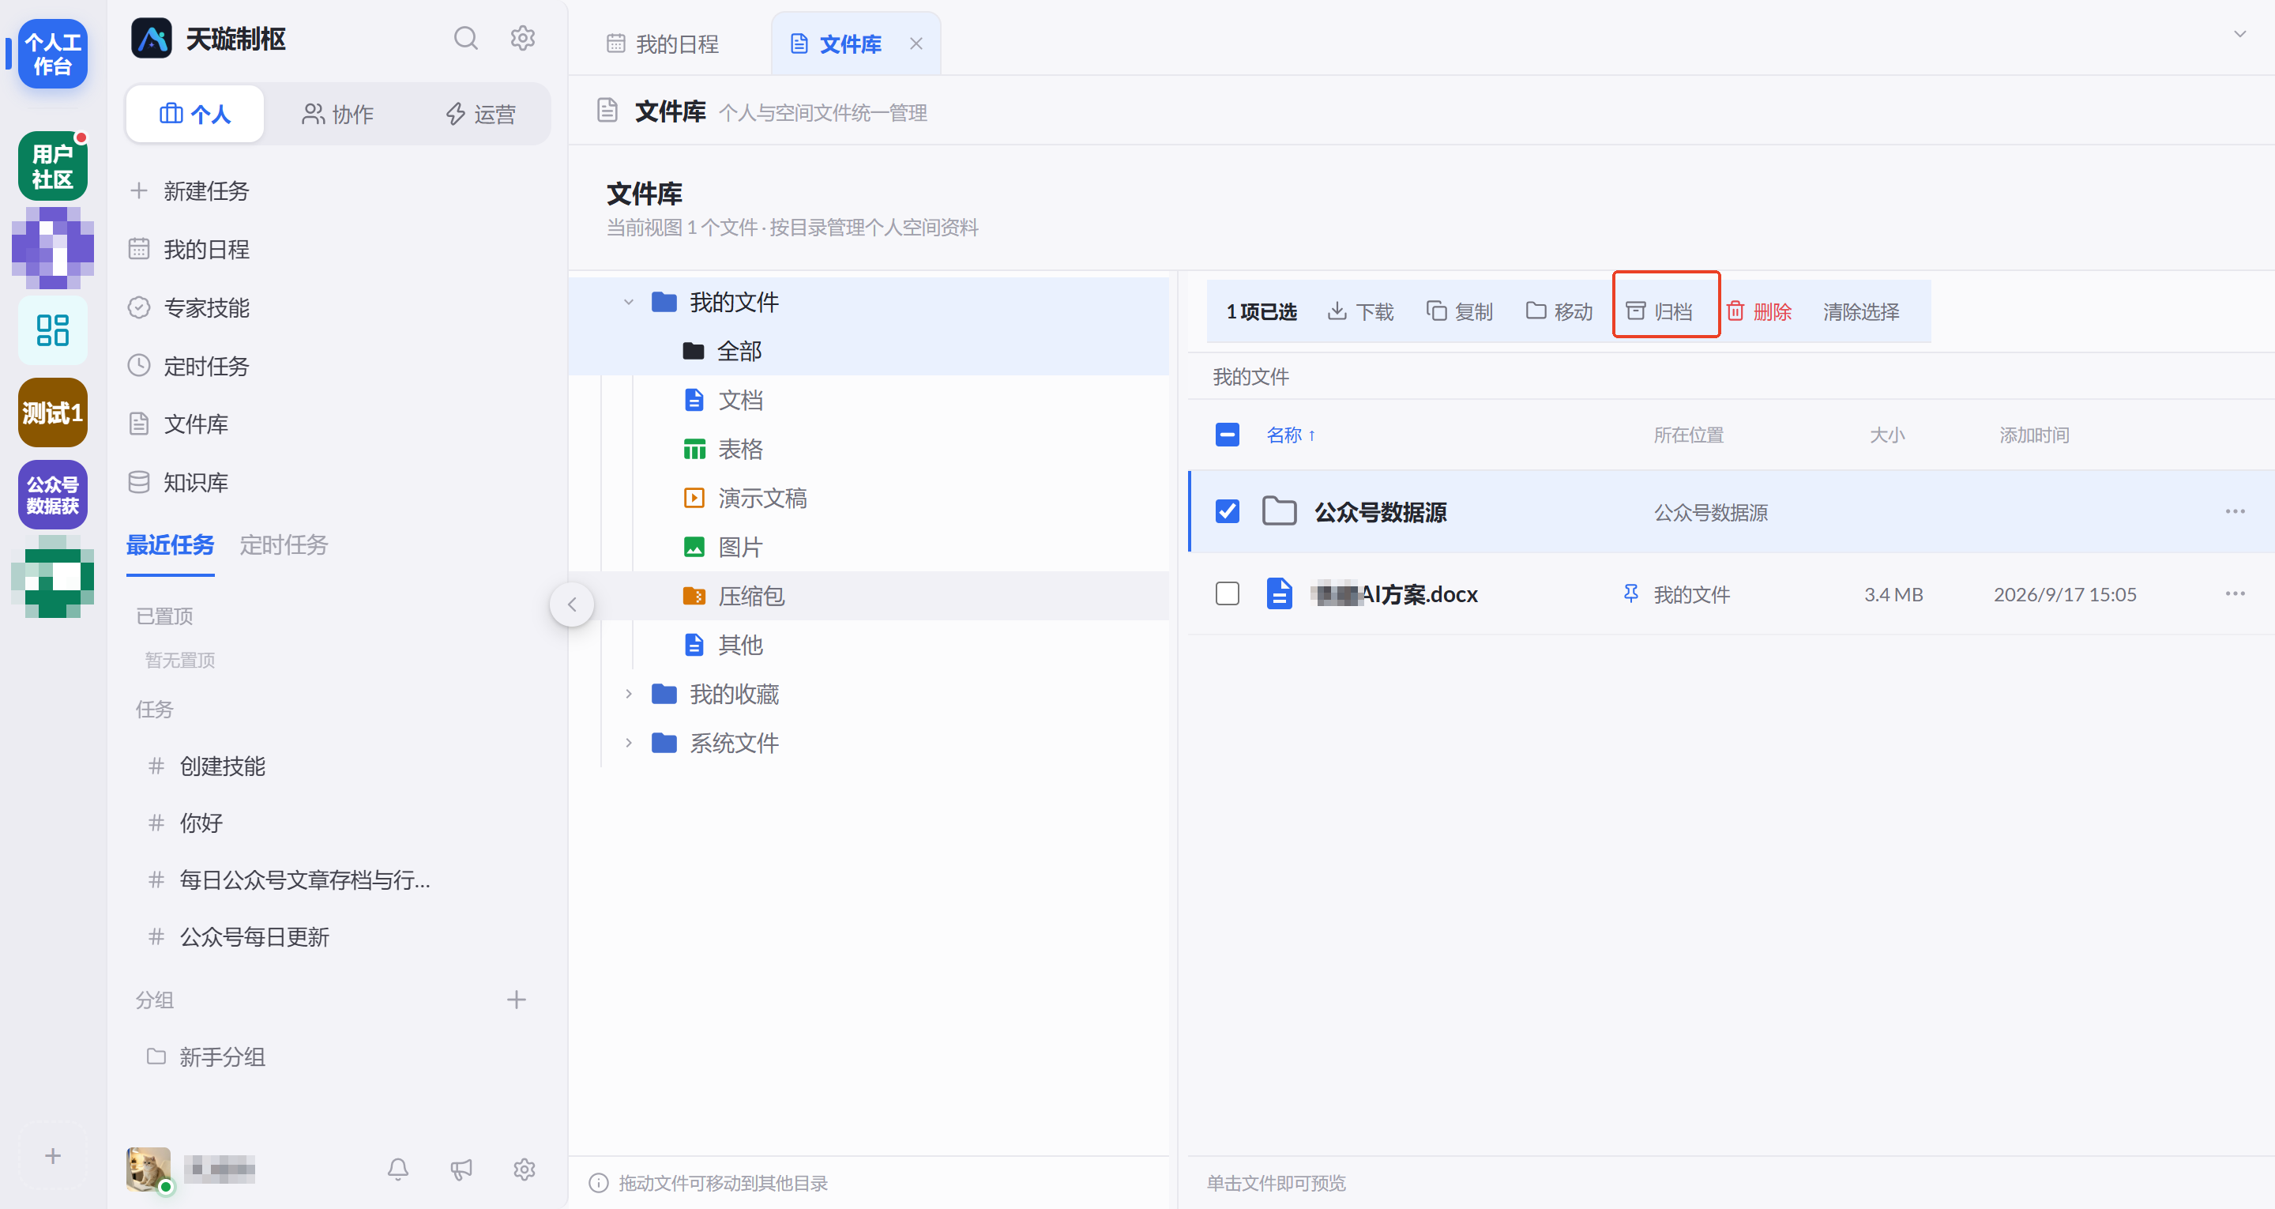Add a new workspace with plus icon
The height and width of the screenshot is (1209, 2275).
coord(53,1156)
